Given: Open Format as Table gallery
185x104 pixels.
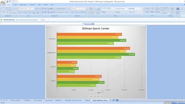Looking at the screenshot, I should pos(98,11).
